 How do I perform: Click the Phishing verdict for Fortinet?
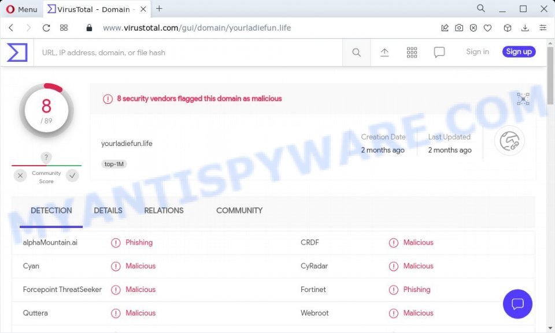(x=417, y=290)
